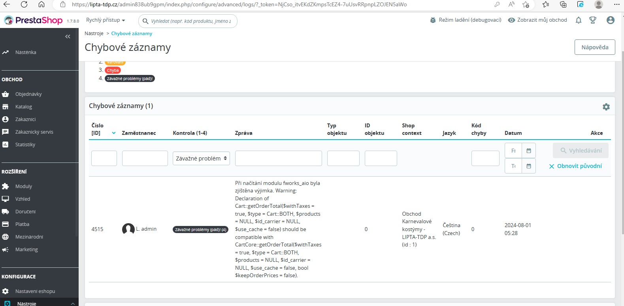Open Mezinárodní in sidebar
The image size is (624, 306).
coord(29,237)
